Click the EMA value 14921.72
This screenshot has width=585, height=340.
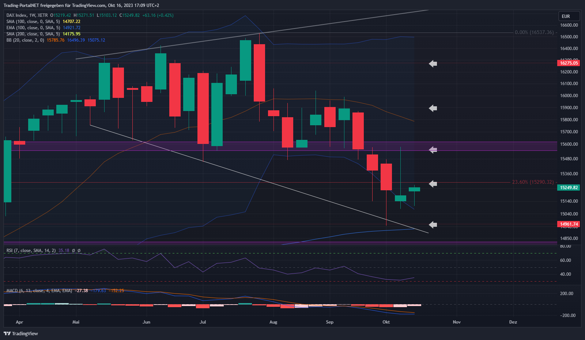point(72,28)
